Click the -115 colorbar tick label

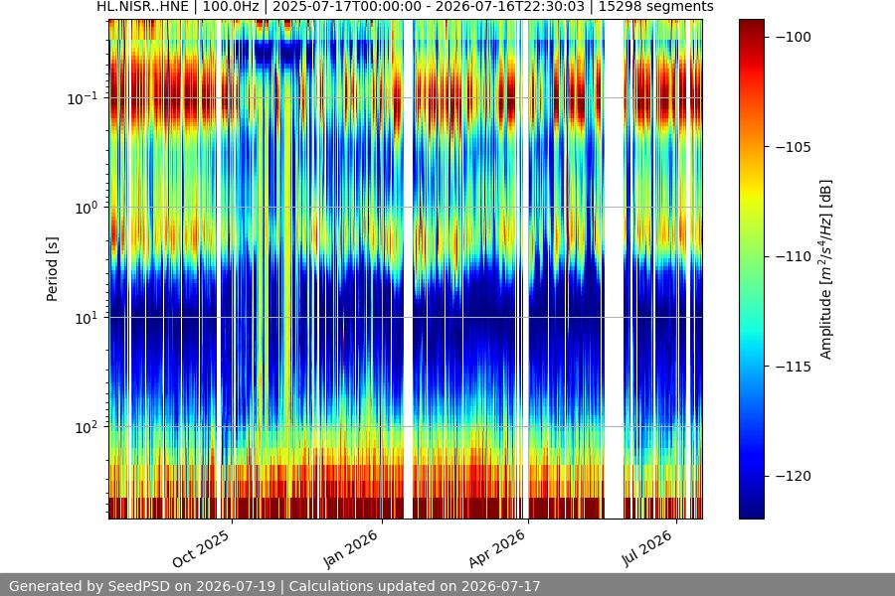793,367
